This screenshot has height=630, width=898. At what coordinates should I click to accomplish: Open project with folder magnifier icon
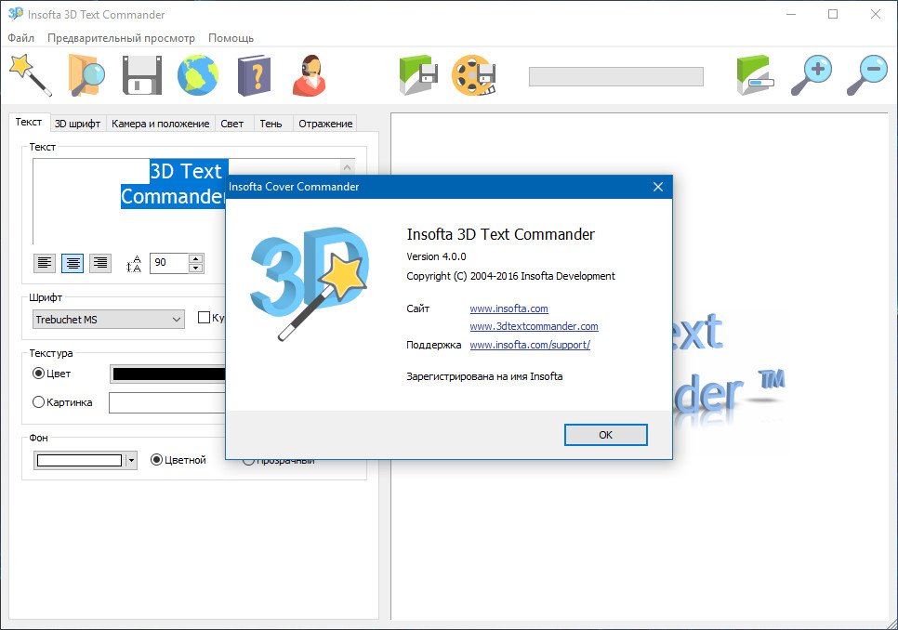tap(86, 75)
